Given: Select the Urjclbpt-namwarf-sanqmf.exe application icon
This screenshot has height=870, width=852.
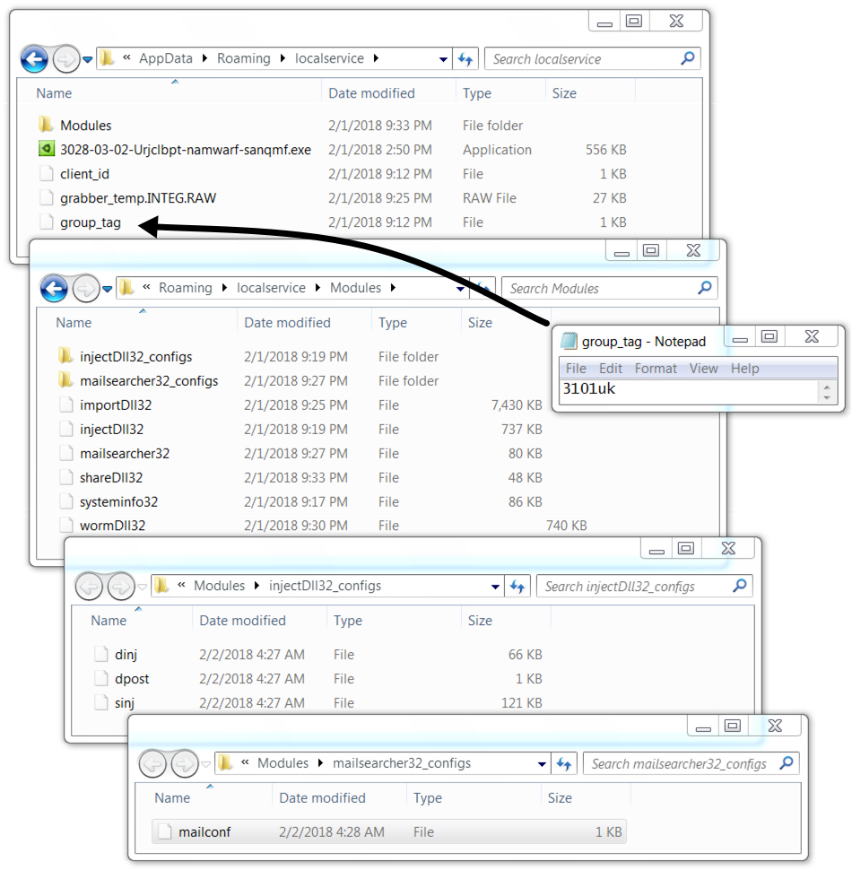Looking at the screenshot, I should pos(46,149).
